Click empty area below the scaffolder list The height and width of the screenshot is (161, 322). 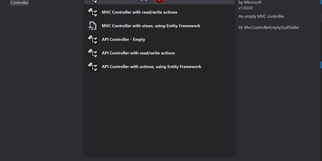159,113
